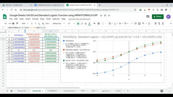Click the Merge cells icon
The width and height of the screenshot is (173, 97).
(103, 23)
